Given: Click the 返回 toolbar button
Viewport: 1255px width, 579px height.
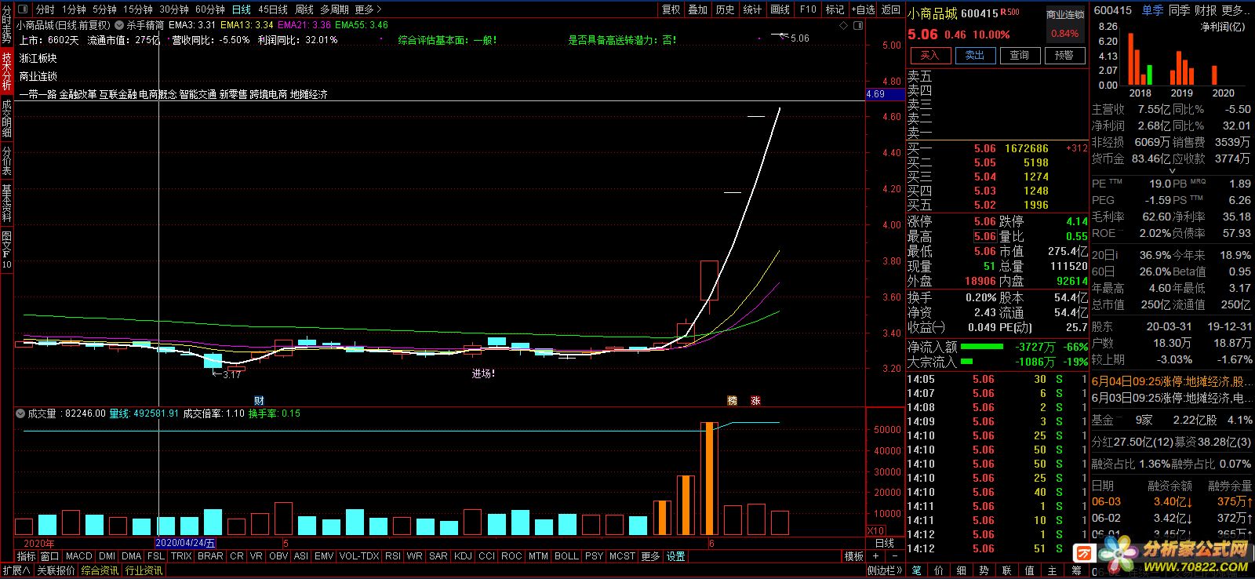Looking at the screenshot, I should [x=891, y=9].
